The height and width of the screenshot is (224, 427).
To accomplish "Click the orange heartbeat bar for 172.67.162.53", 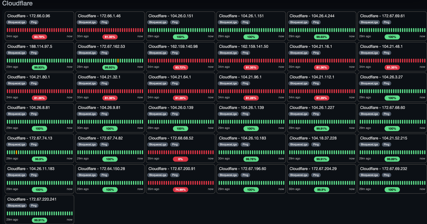I will 118,61.
